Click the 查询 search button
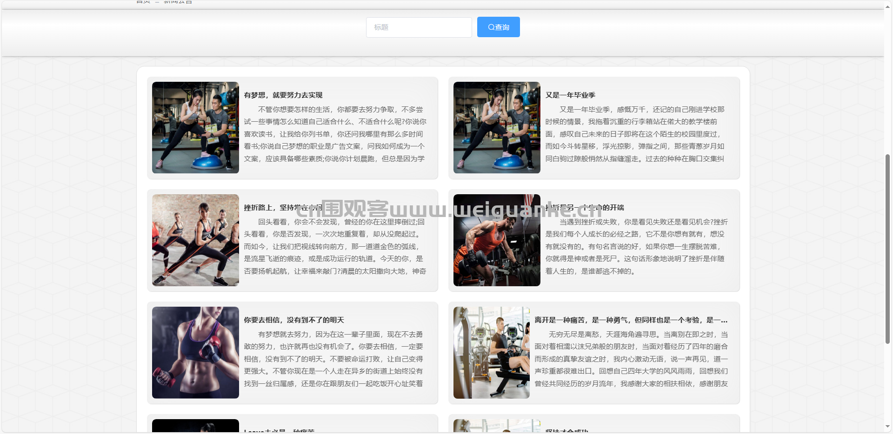Image resolution: width=893 pixels, height=434 pixels. coord(498,27)
